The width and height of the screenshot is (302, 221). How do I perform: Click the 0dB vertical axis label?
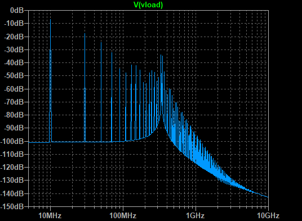[17, 10]
